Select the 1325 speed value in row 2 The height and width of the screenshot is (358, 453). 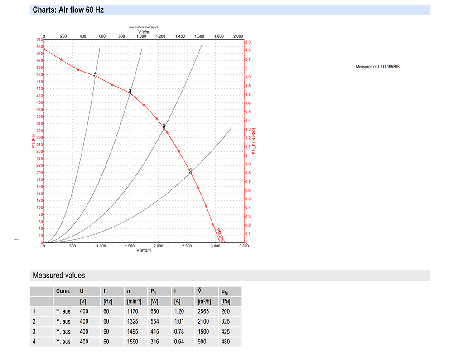click(133, 322)
